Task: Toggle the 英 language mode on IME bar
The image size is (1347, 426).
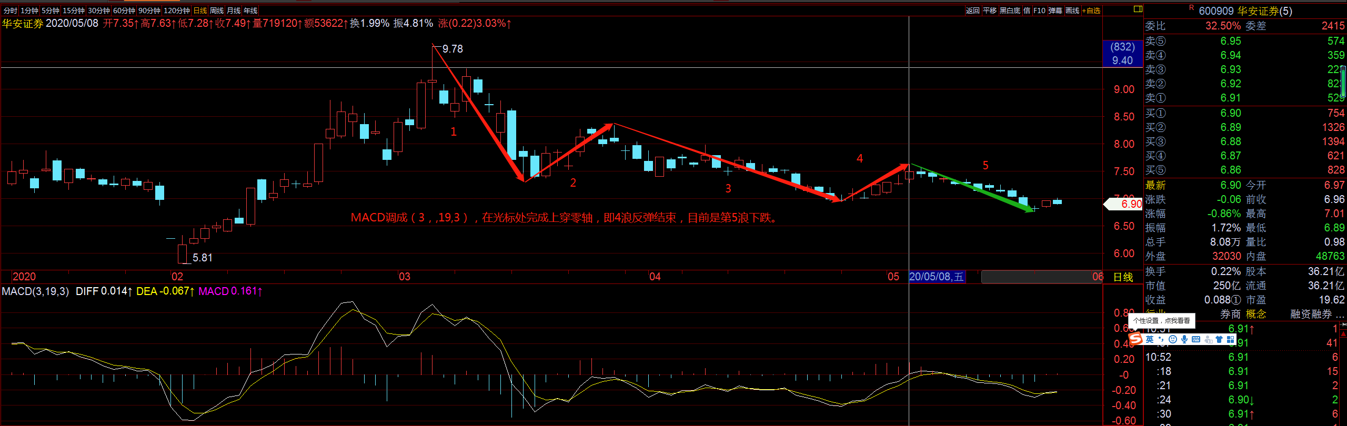Action: coord(1150,339)
